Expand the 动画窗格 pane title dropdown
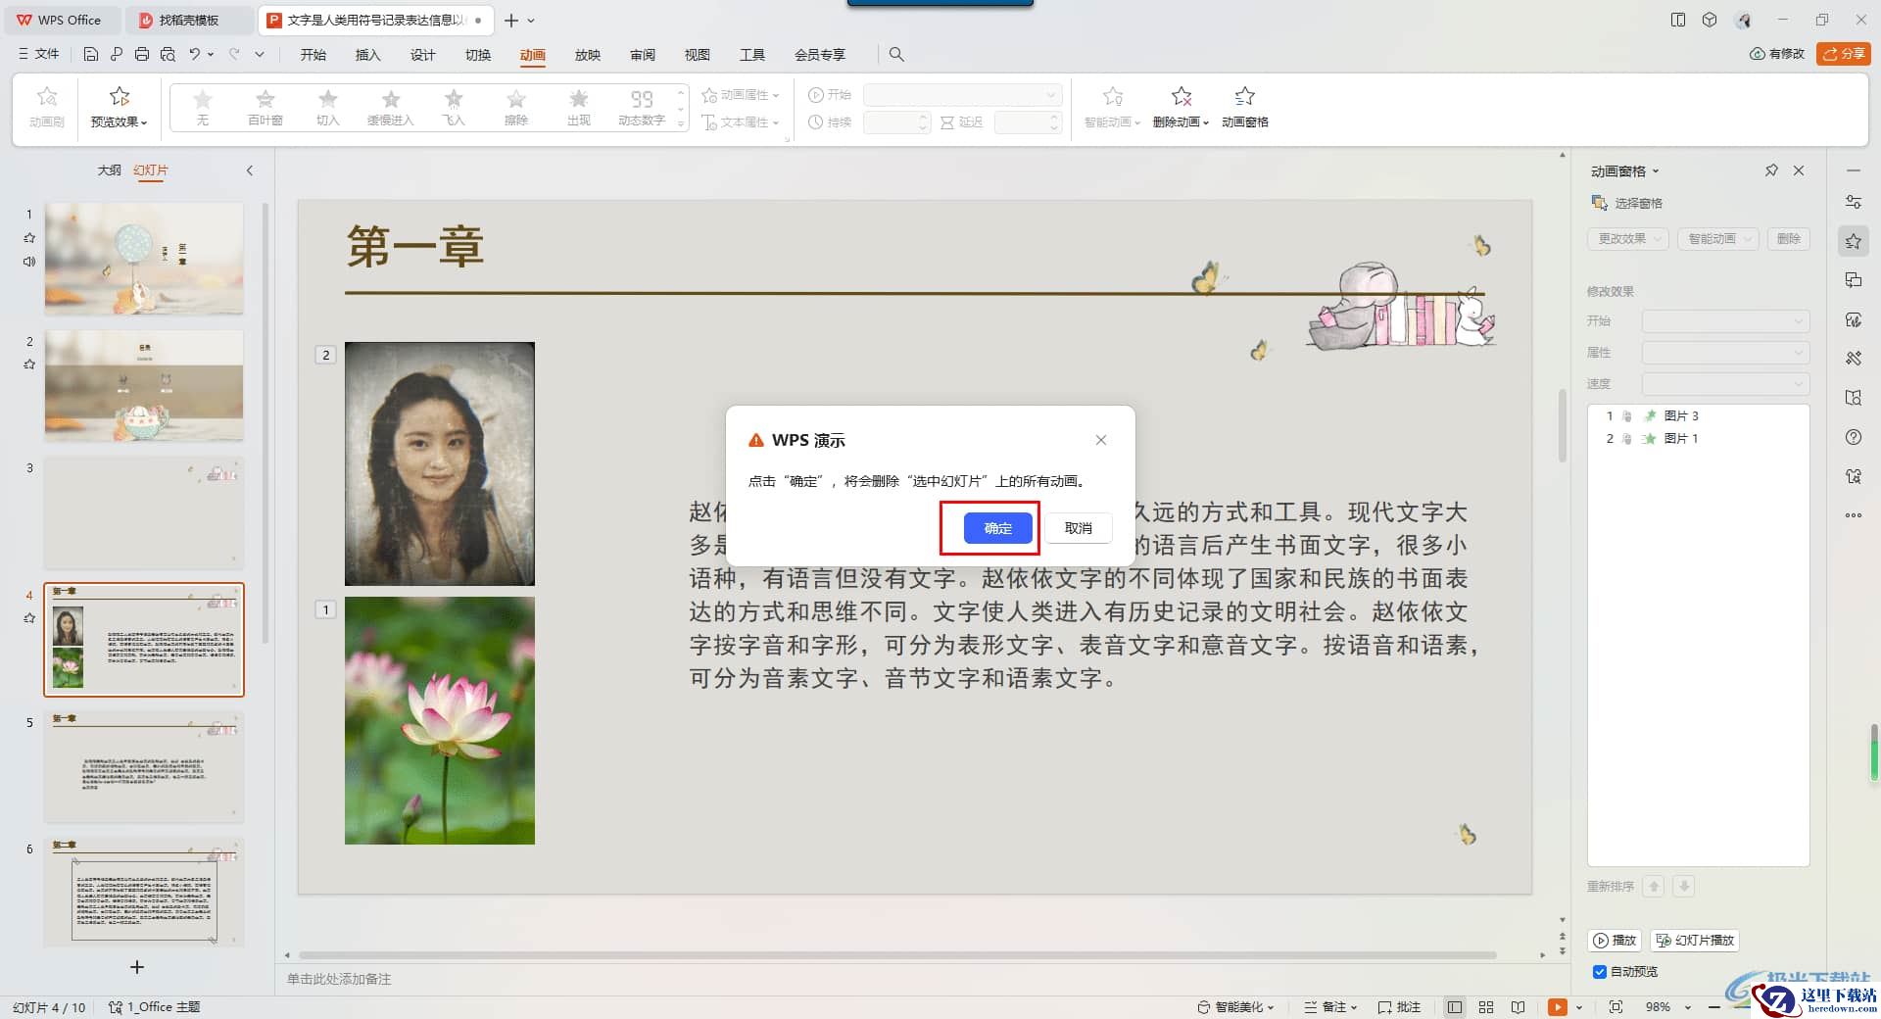The image size is (1881, 1019). tap(1656, 171)
